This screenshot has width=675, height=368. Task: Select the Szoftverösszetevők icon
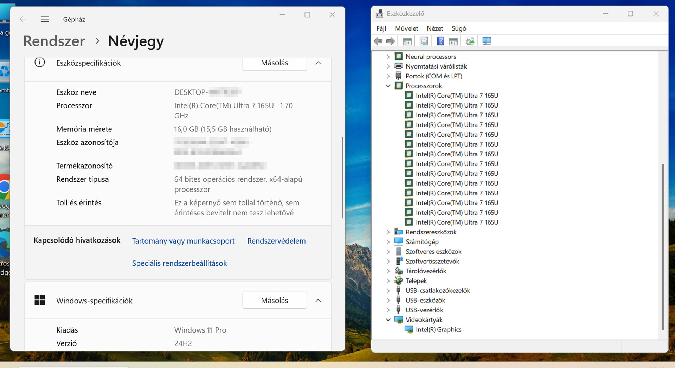(x=399, y=261)
